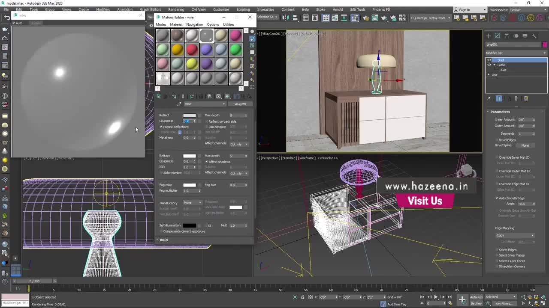549x308 pixels.
Task: Open Utilities wrench tab in command panel
Action: 534,36
